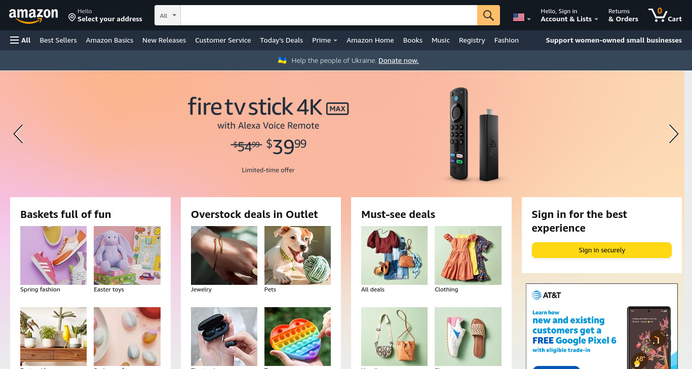Open the shopping cart icon
Image resolution: width=692 pixels, height=369 pixels.
[x=665, y=15]
